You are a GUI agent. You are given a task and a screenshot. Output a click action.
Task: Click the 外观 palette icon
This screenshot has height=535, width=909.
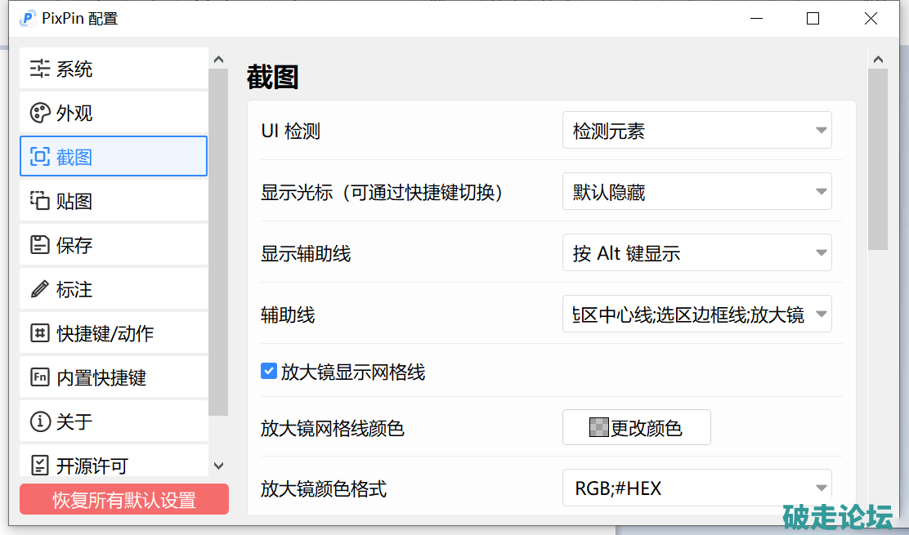pyautogui.click(x=40, y=114)
